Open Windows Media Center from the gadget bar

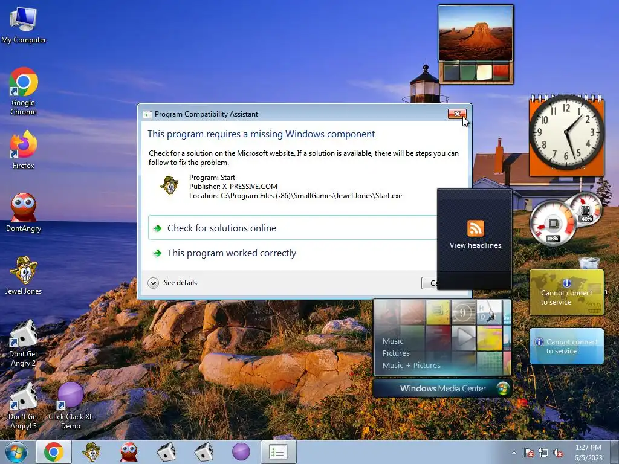tap(442, 388)
